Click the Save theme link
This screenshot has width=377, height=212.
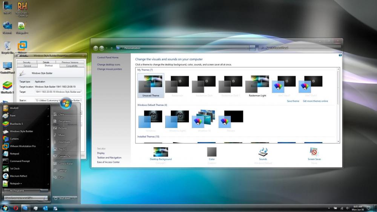click(x=293, y=101)
